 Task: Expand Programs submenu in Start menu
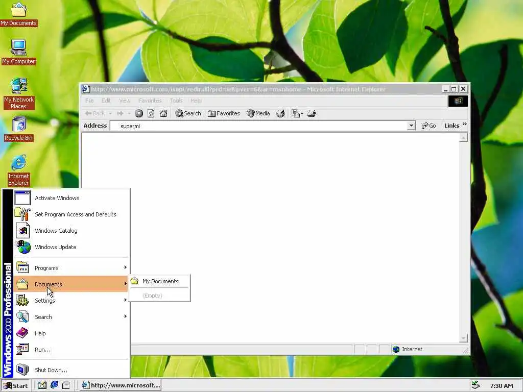tap(70, 267)
